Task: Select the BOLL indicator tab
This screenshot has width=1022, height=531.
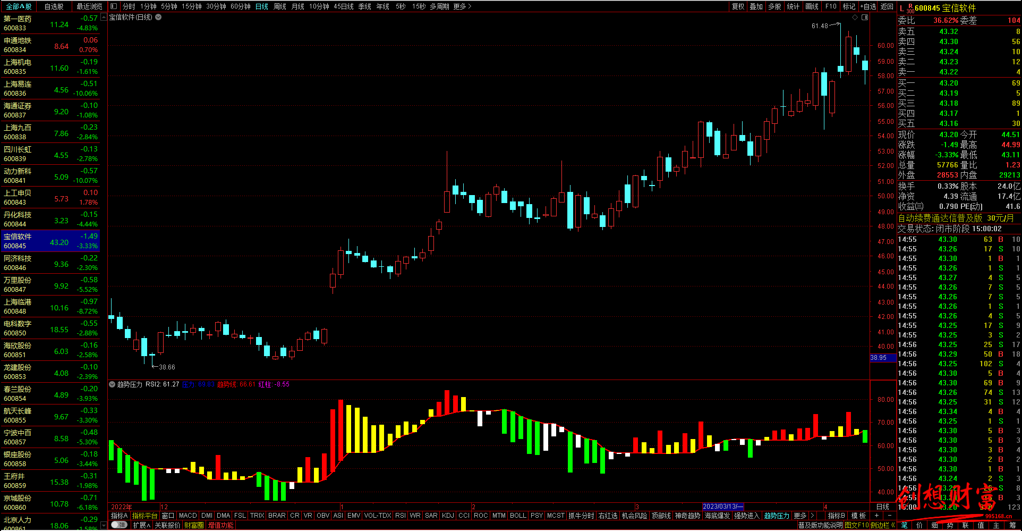Action: tap(518, 516)
